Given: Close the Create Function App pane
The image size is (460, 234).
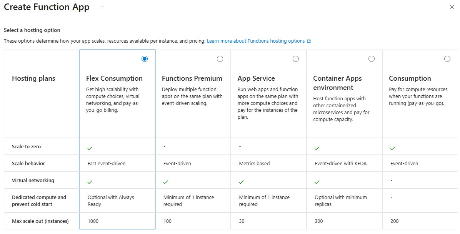Looking at the screenshot, I should (x=452, y=7).
